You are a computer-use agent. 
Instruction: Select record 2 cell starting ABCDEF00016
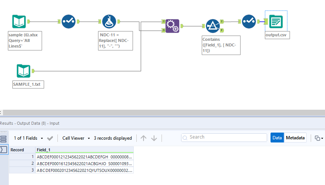[85, 164]
